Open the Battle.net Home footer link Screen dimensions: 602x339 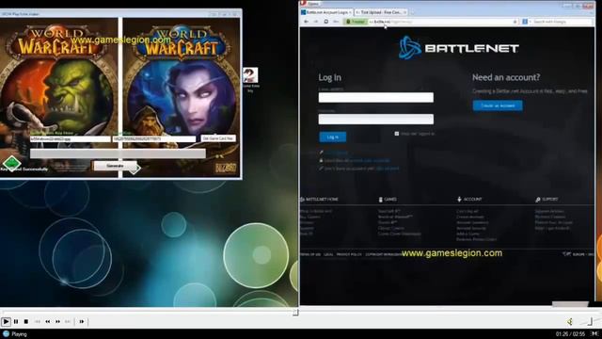(319, 200)
